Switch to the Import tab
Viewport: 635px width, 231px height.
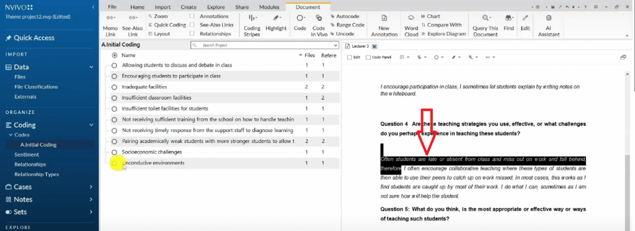163,7
